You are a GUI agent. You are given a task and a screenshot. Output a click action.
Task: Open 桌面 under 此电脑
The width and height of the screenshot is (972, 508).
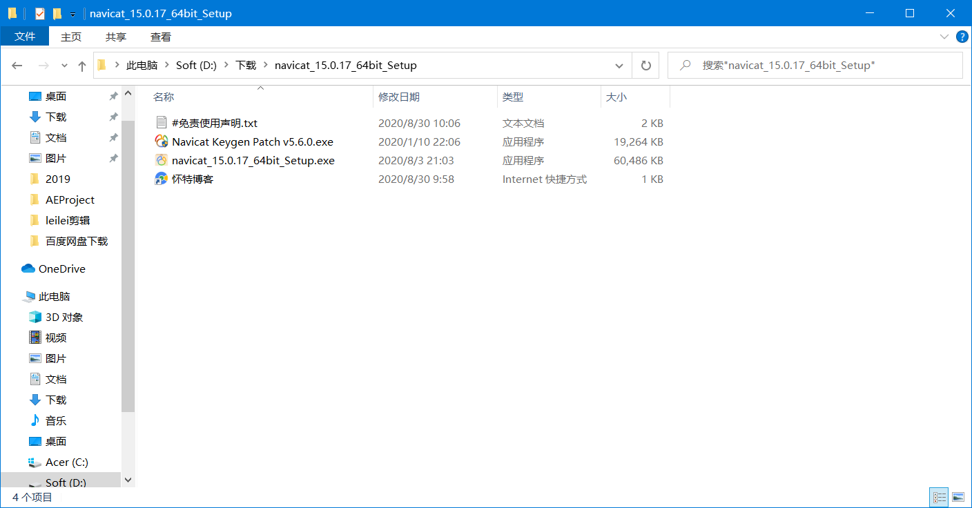click(56, 441)
